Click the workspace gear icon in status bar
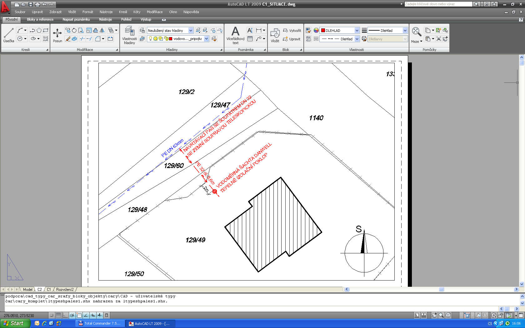The width and height of the screenshot is (525, 328). click(494, 315)
